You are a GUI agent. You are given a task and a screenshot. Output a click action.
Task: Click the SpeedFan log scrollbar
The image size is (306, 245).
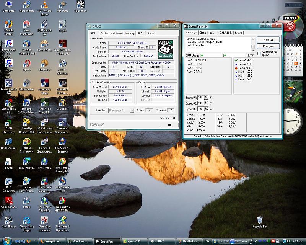pos(253,45)
